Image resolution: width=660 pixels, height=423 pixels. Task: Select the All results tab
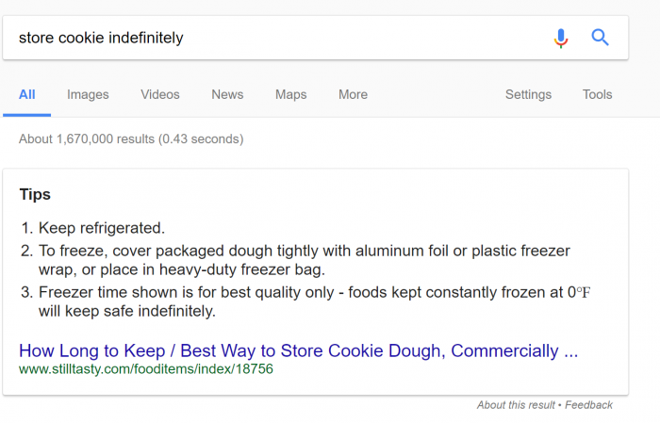click(x=27, y=94)
